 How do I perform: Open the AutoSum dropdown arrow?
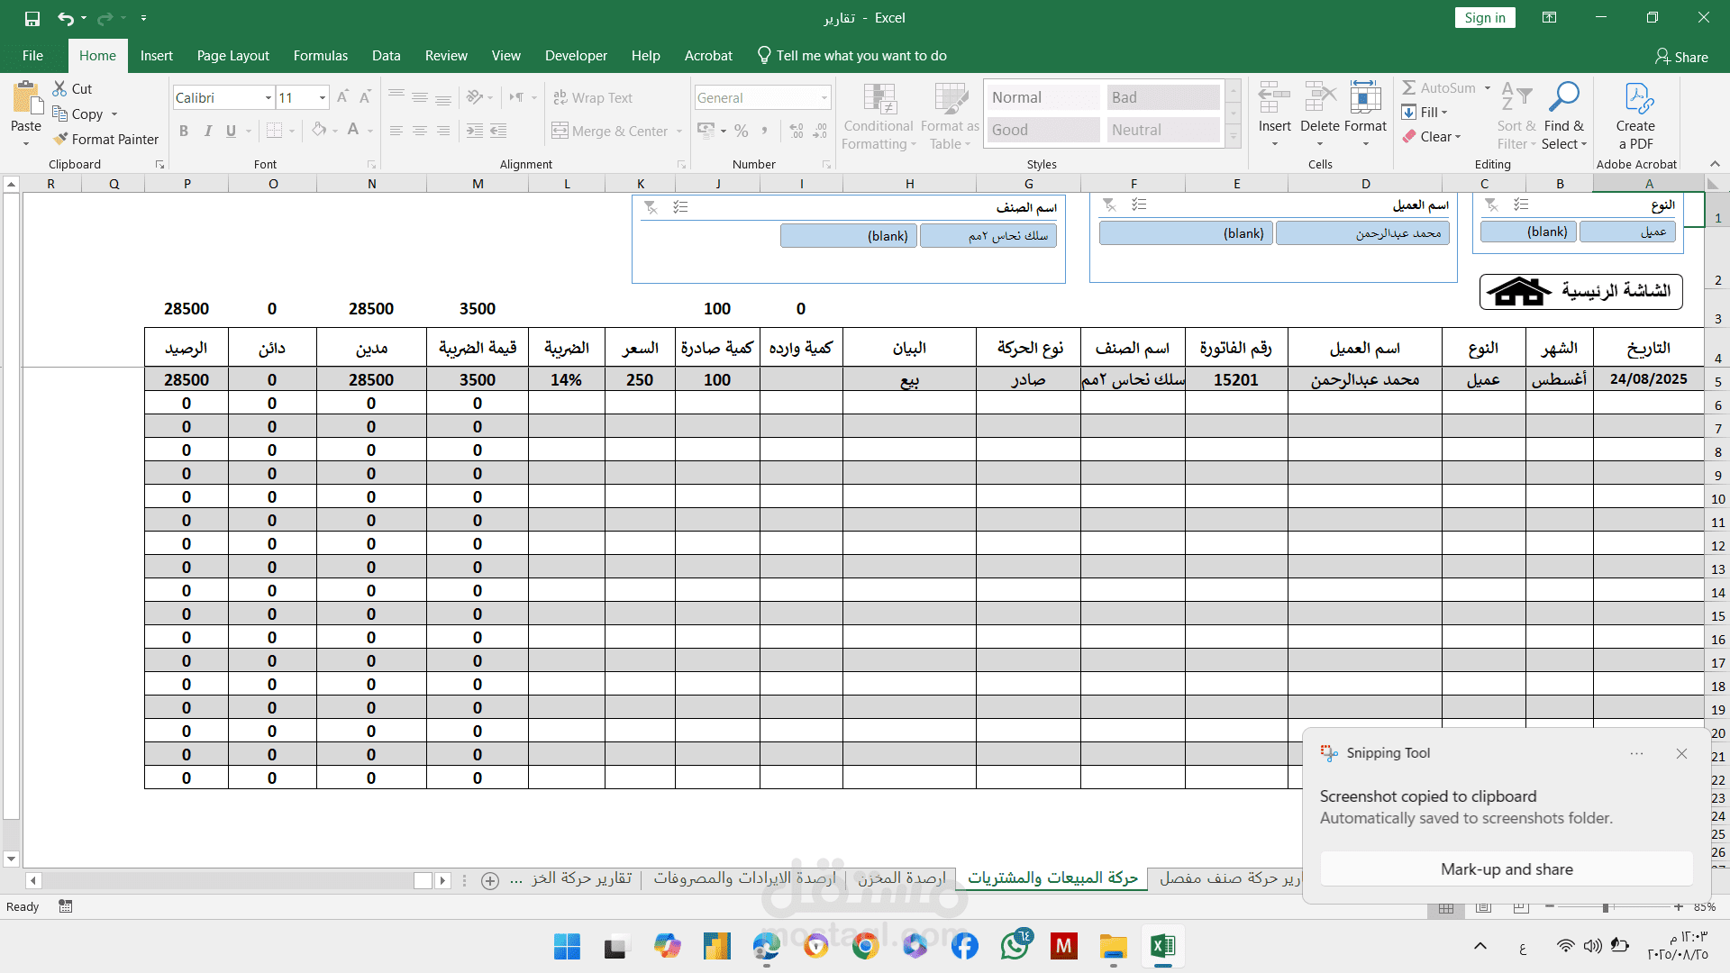click(x=1488, y=87)
